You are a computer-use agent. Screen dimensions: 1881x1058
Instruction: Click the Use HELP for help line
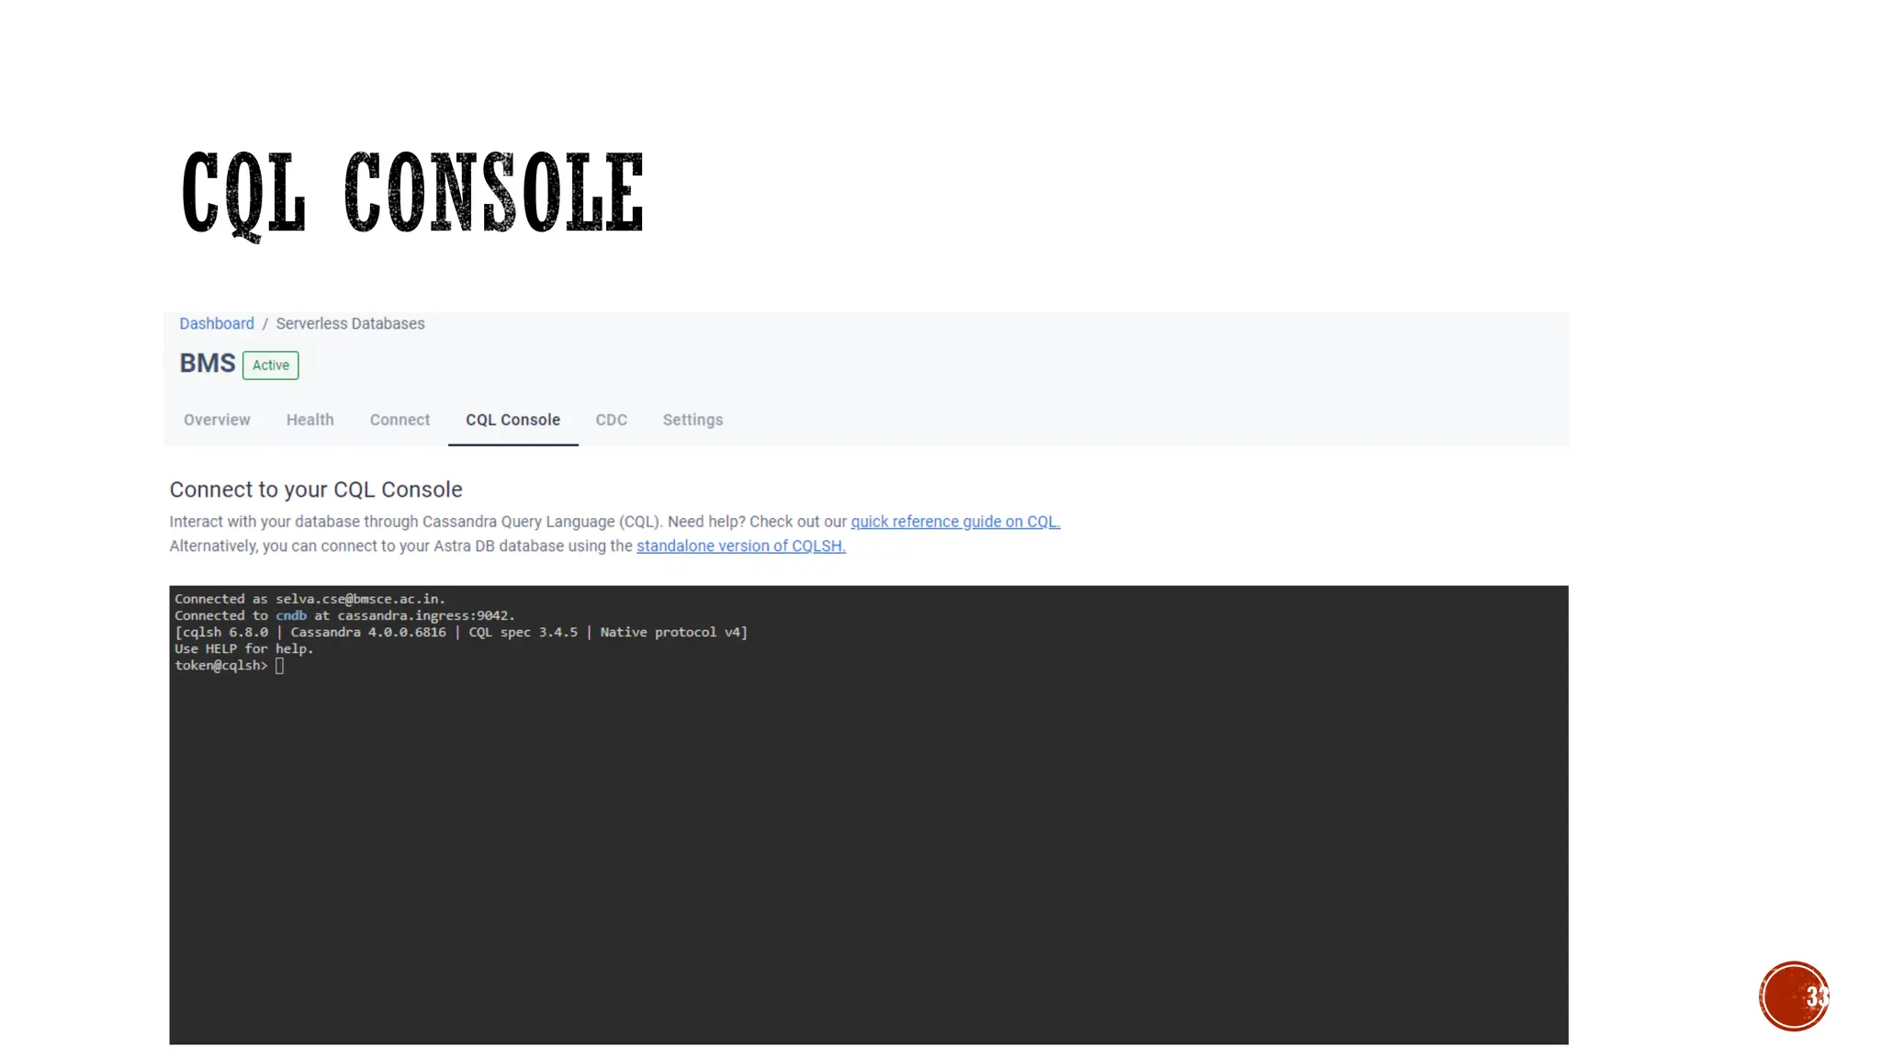[x=244, y=648]
